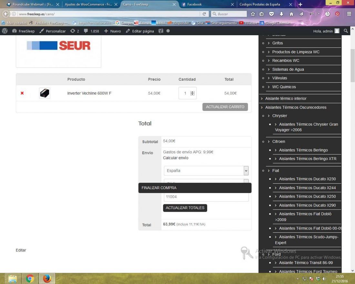Click the Editar link below the cart
The image size is (355, 284).
coord(21,250)
